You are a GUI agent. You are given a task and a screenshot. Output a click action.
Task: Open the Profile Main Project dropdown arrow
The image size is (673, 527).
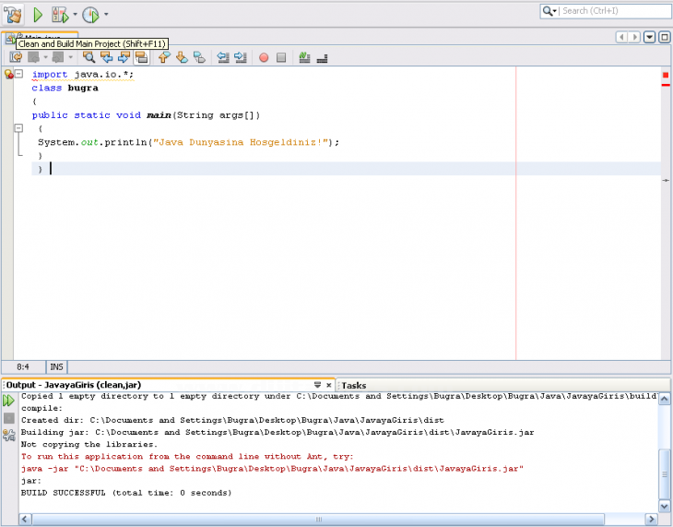[x=106, y=15]
